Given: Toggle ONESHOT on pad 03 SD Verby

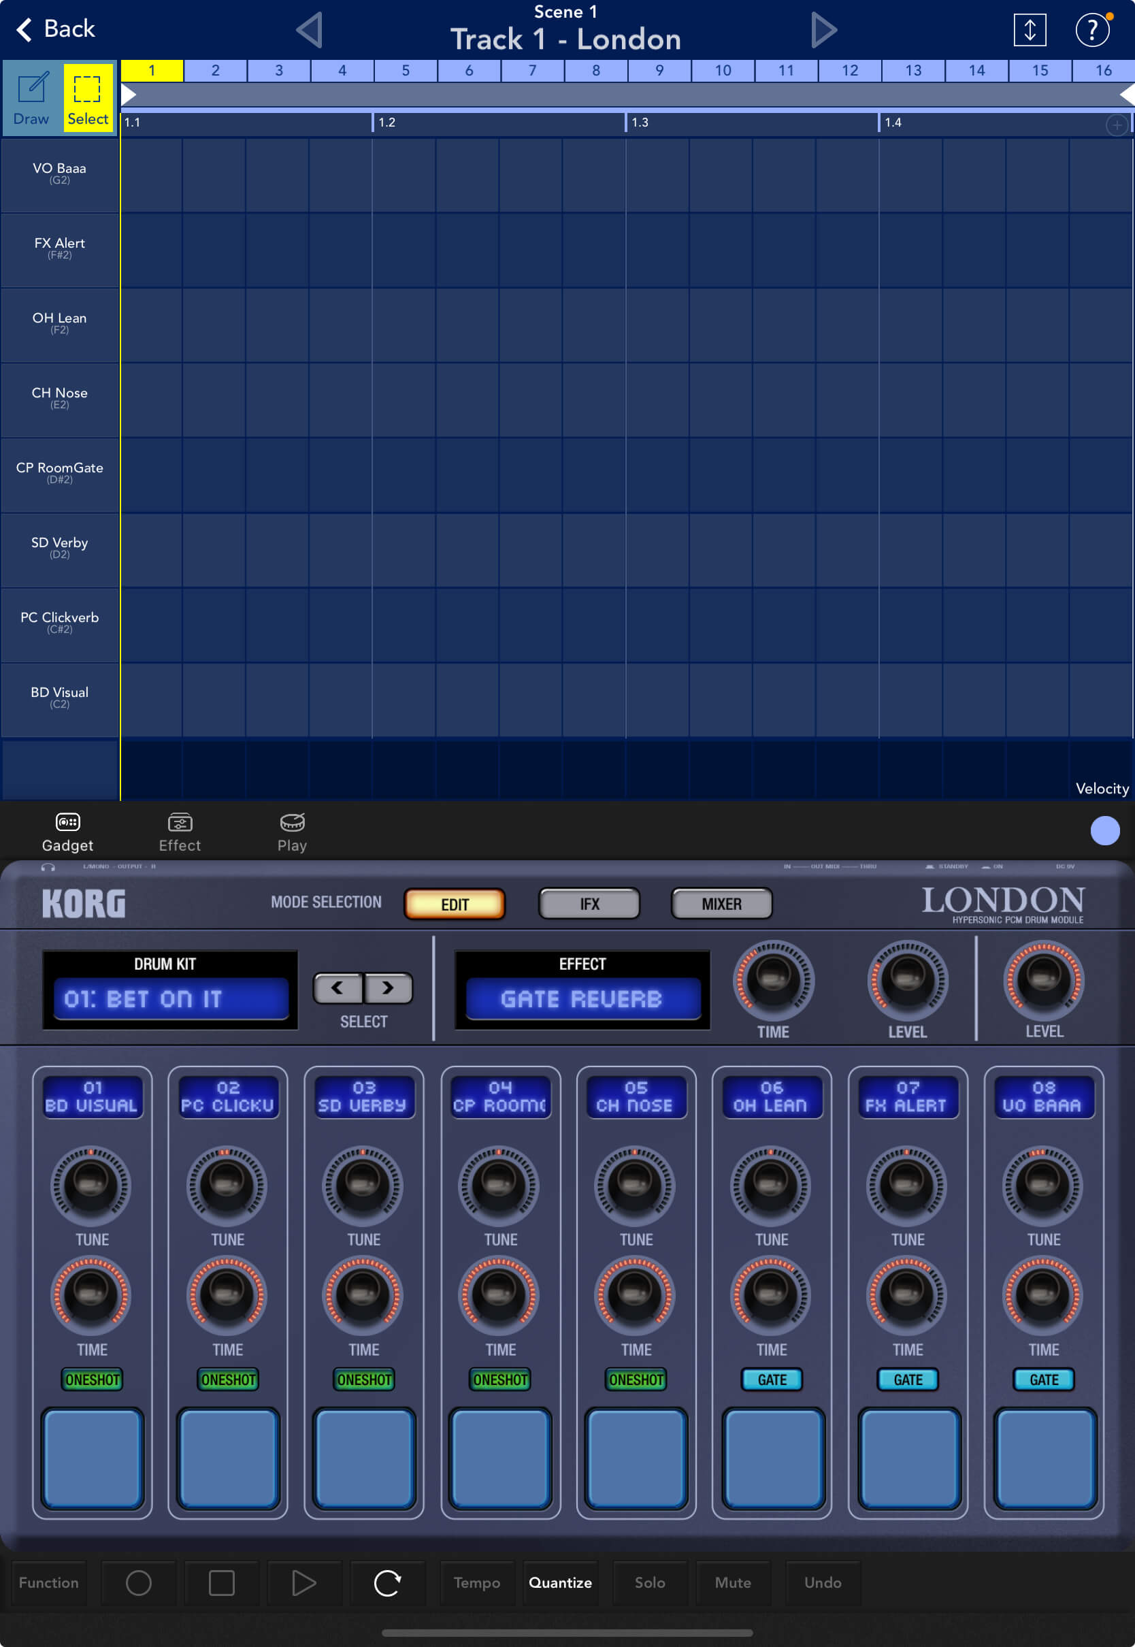Looking at the screenshot, I should click(363, 1380).
